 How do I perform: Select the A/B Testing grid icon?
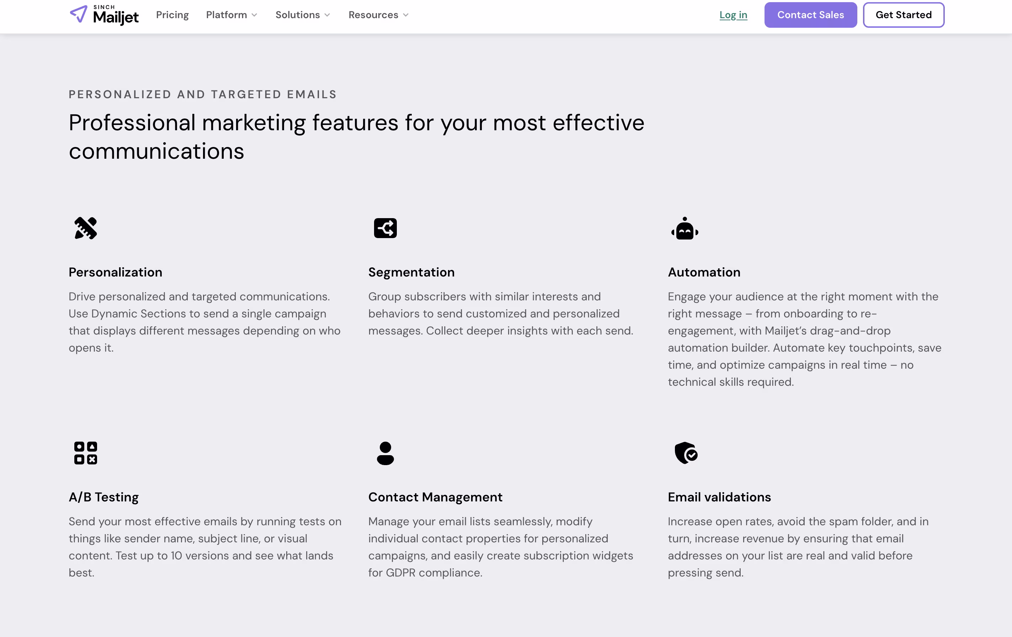click(x=86, y=453)
